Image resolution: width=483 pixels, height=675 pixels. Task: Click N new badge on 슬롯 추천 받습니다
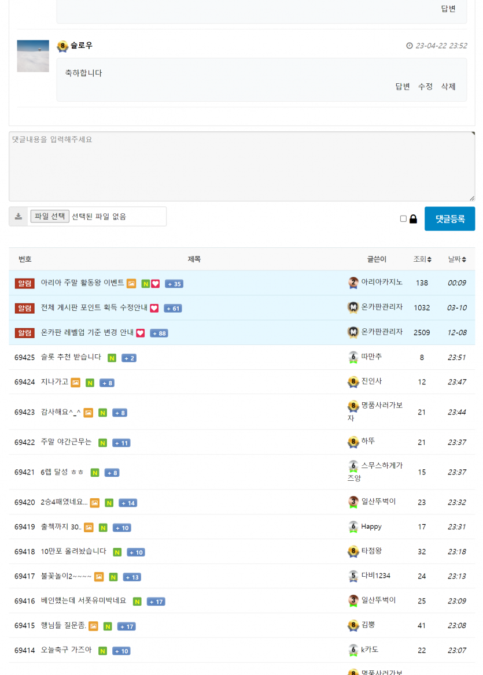tap(112, 358)
